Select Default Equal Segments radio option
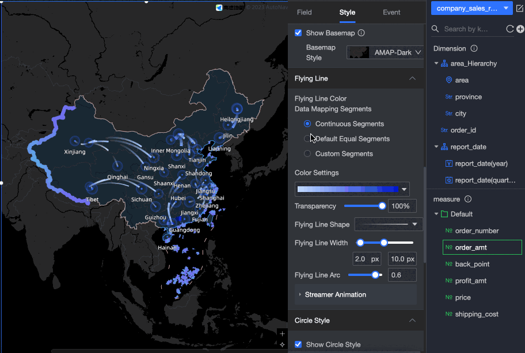 [x=307, y=139]
